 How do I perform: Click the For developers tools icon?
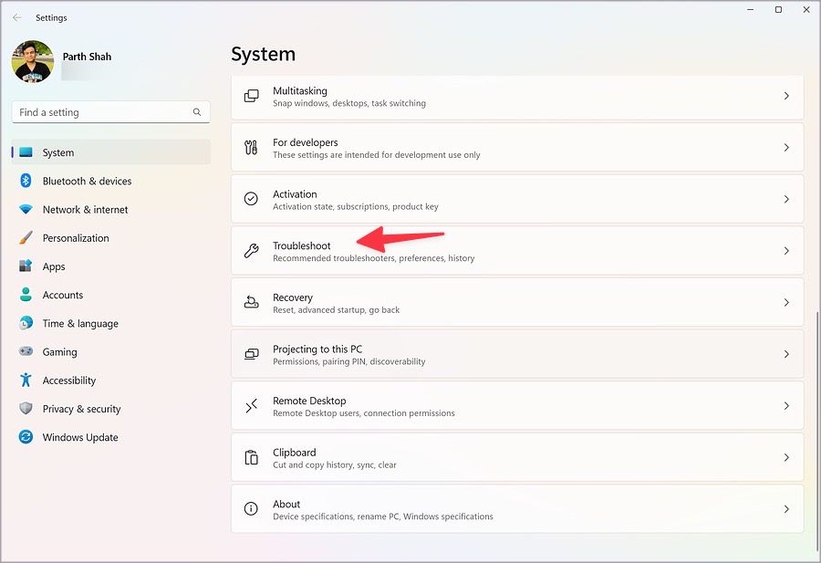point(252,148)
